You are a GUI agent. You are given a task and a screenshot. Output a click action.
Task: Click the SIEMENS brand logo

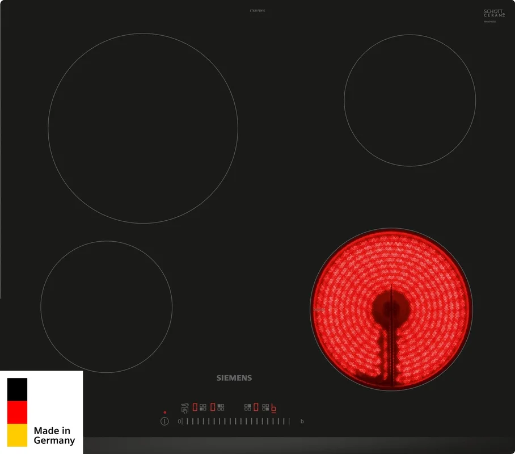(x=234, y=378)
